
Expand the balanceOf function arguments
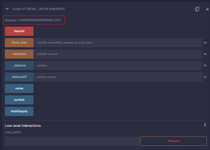coord(205,77)
